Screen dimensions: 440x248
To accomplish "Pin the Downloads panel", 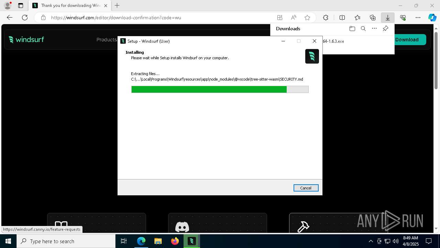I will pos(385,29).
